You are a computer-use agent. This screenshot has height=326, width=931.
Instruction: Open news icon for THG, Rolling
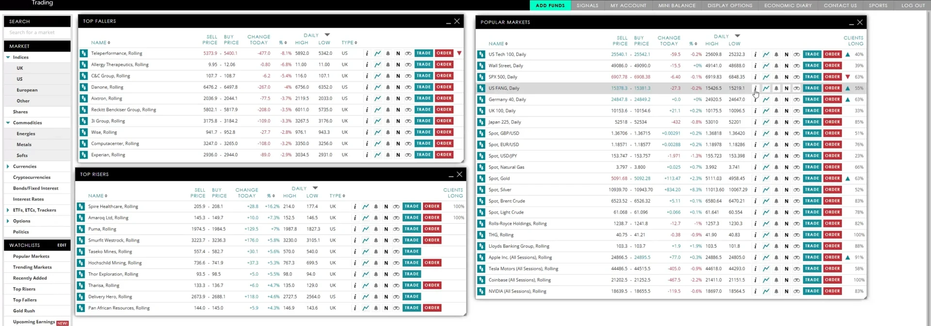pyautogui.click(x=787, y=235)
